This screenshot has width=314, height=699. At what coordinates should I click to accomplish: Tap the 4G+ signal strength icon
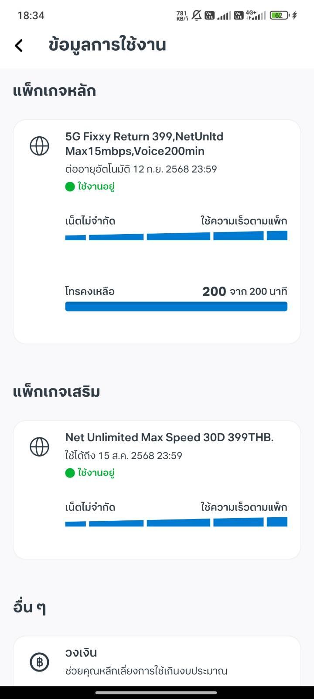pos(256,16)
